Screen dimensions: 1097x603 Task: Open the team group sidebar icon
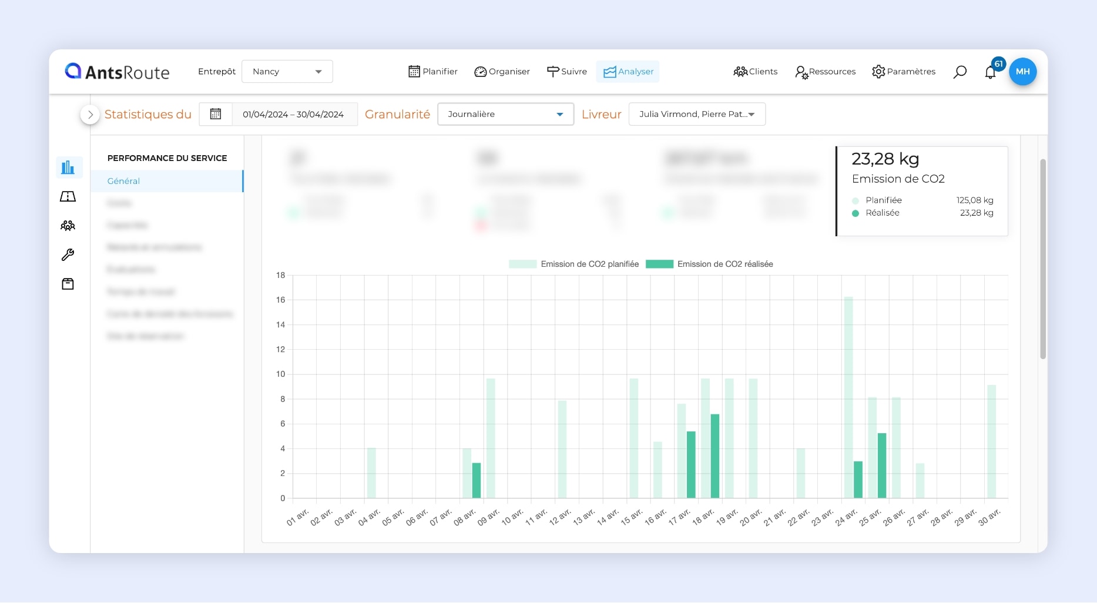click(x=68, y=226)
